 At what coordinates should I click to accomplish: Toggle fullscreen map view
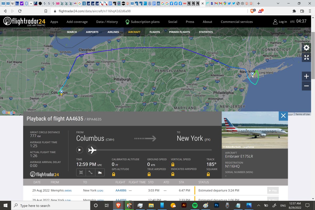(306, 57)
